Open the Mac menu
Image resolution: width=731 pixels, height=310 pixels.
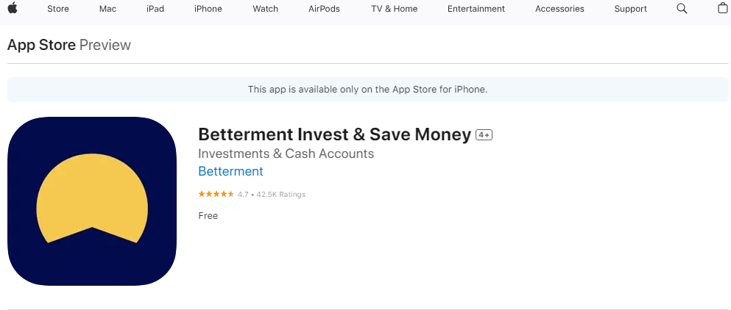(107, 9)
